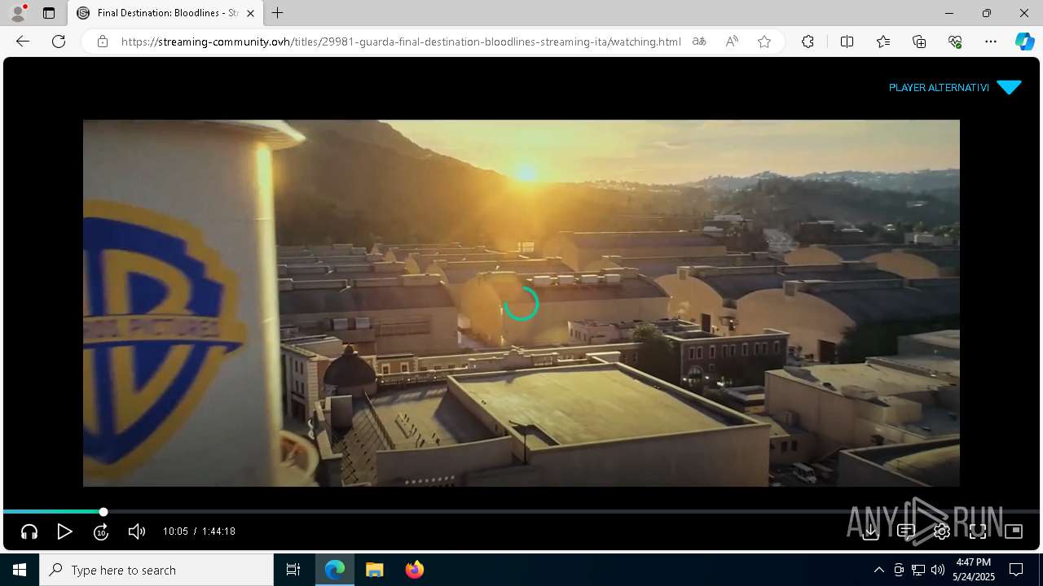Screen dimensions: 1043x586
Task: Open the audio tracks headphones menu
Action: click(x=29, y=531)
